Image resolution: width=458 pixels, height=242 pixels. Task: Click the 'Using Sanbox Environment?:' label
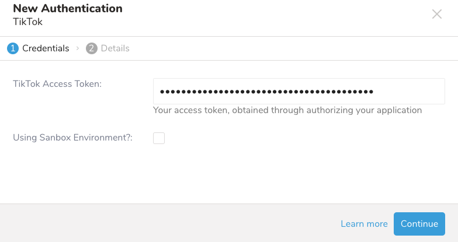pyautogui.click(x=72, y=138)
